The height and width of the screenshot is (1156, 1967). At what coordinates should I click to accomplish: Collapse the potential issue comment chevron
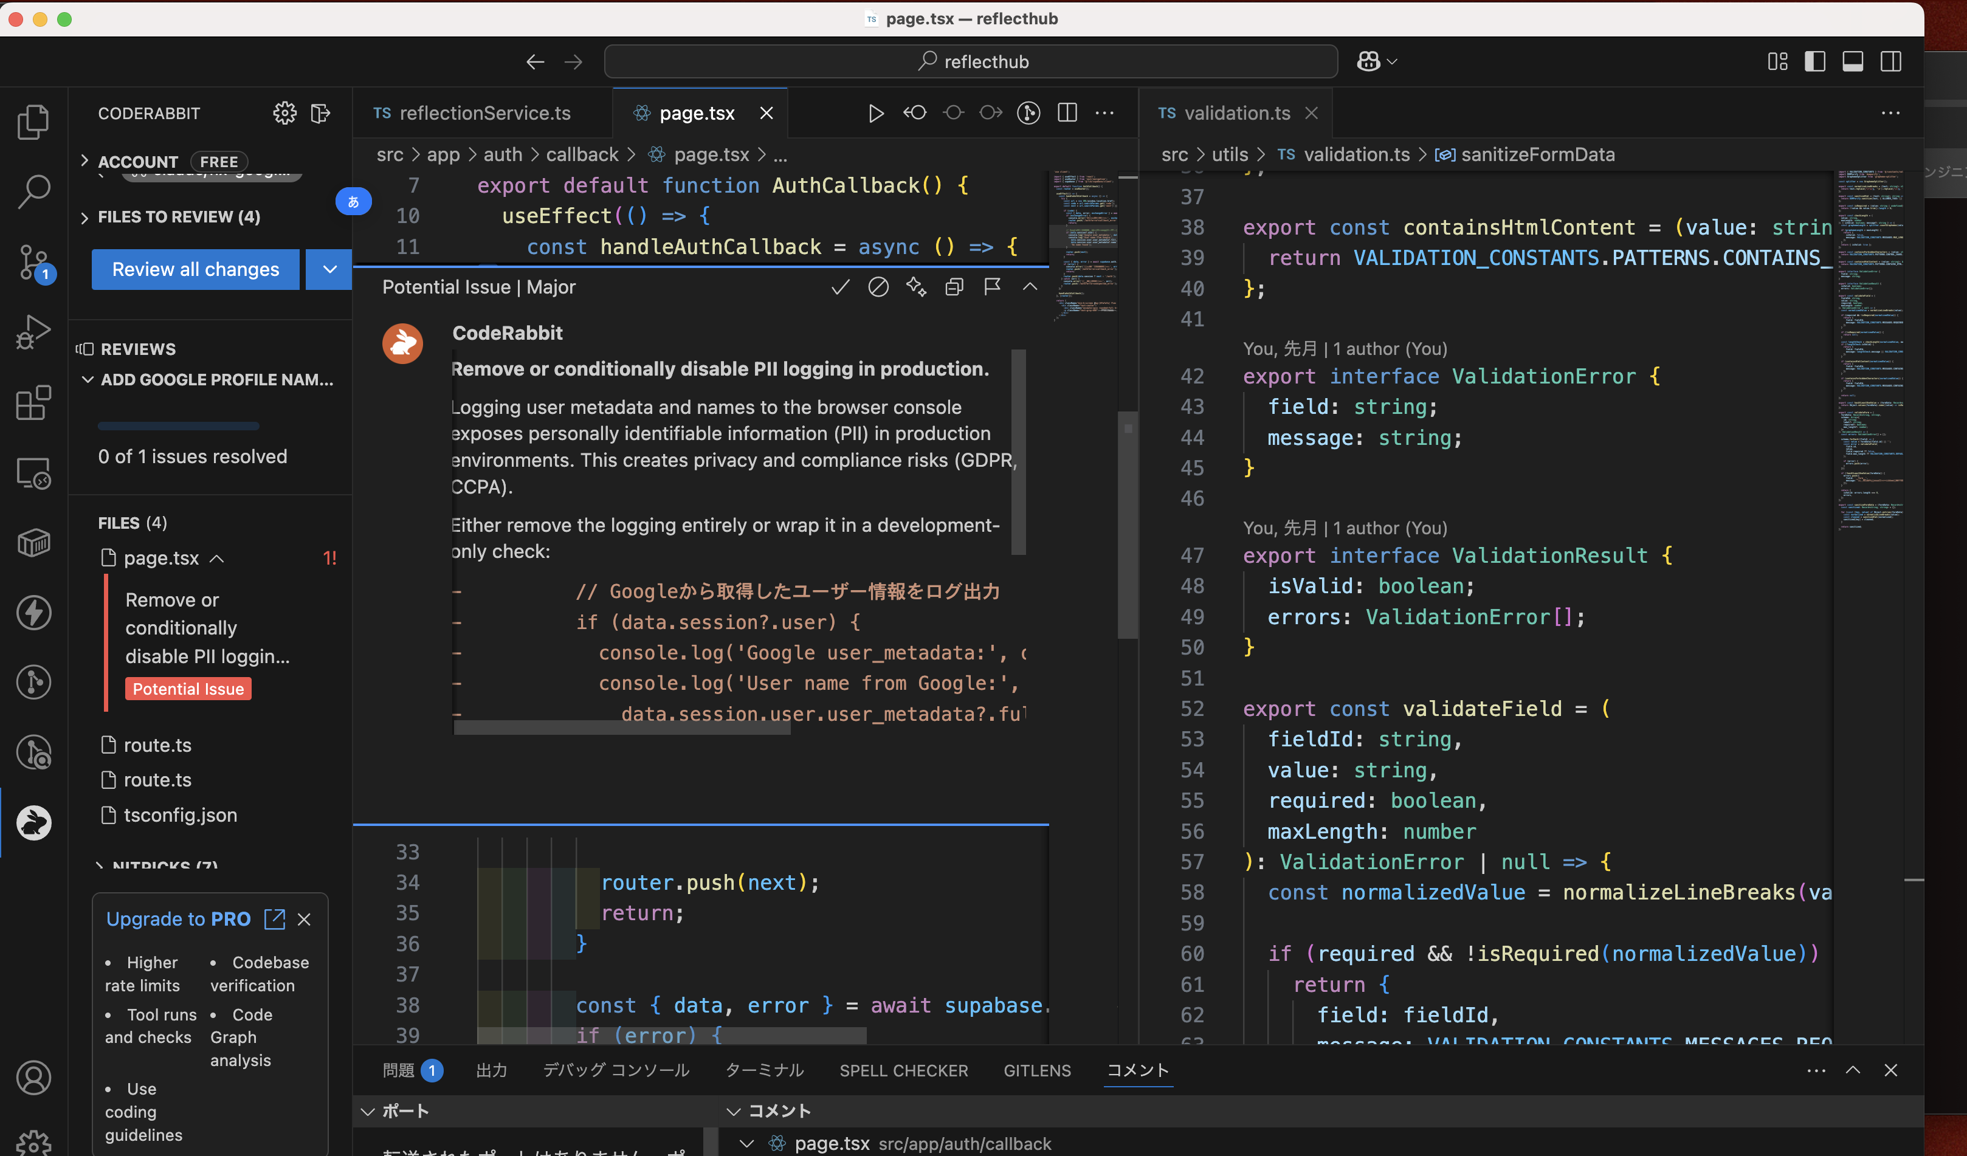click(x=1030, y=287)
